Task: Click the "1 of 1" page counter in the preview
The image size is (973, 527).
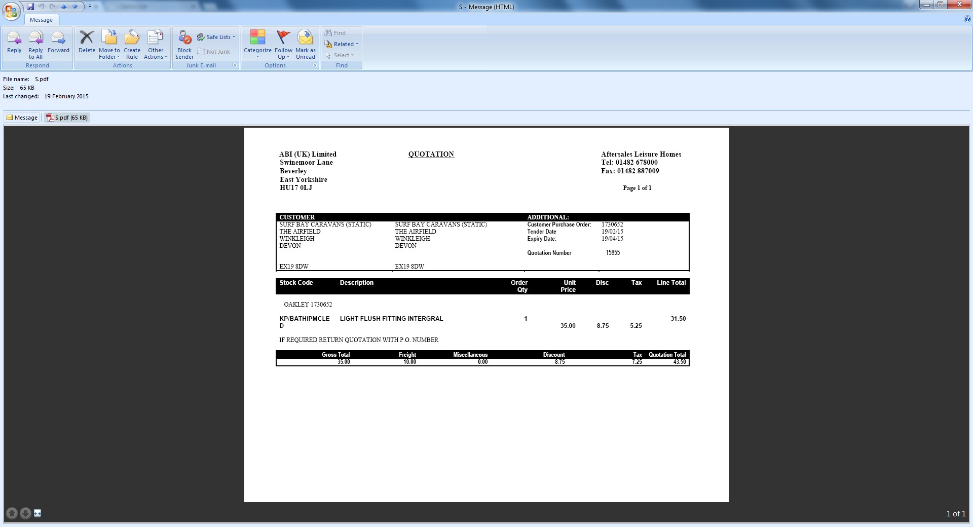Action: pyautogui.click(x=956, y=513)
